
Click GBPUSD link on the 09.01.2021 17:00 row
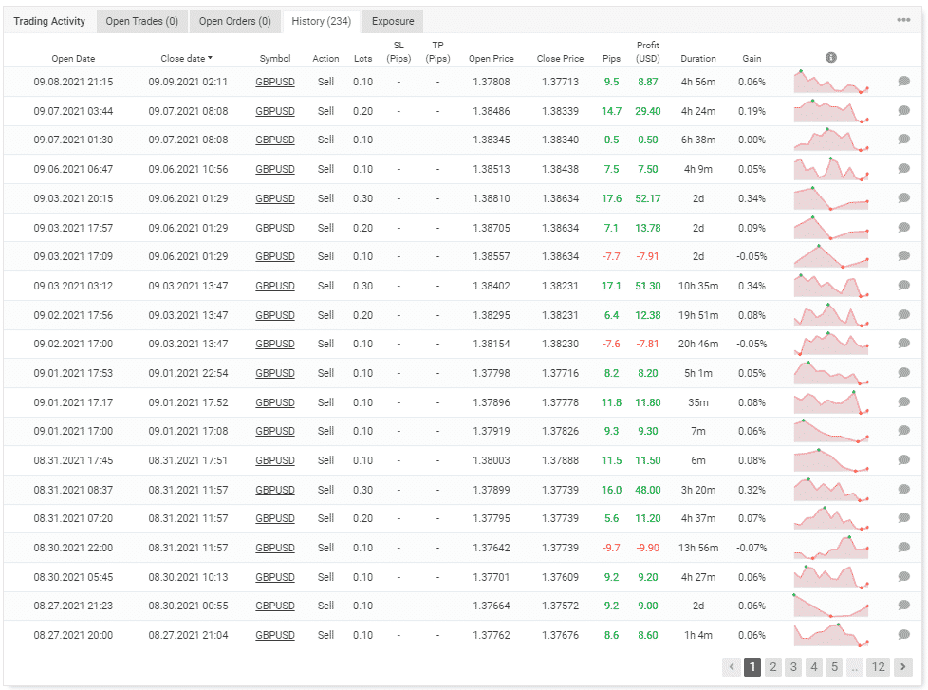[x=275, y=431]
